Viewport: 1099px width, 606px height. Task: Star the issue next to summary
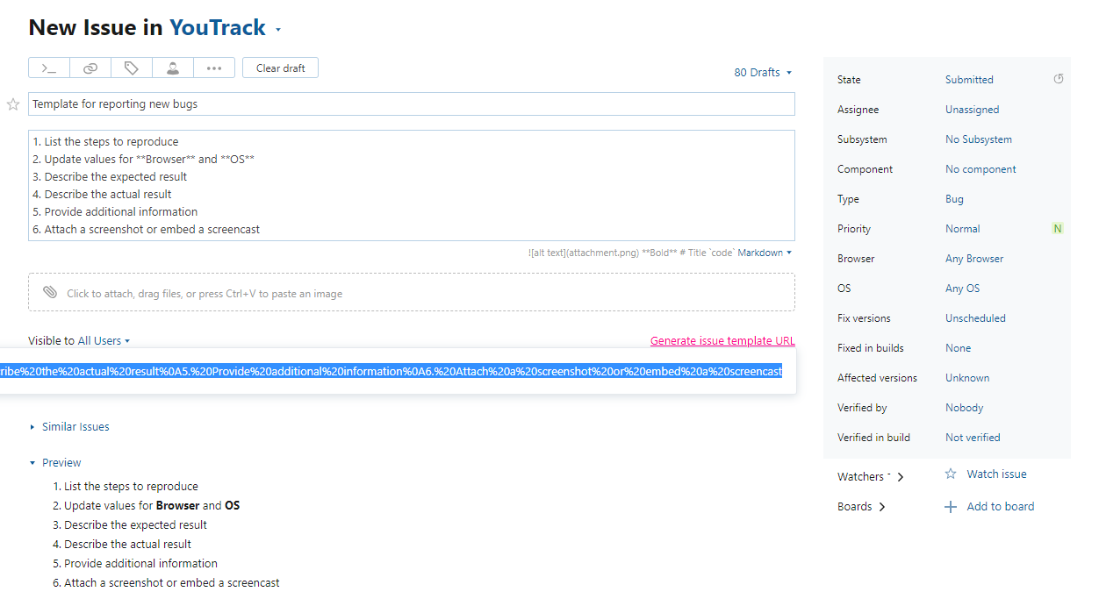coord(13,104)
